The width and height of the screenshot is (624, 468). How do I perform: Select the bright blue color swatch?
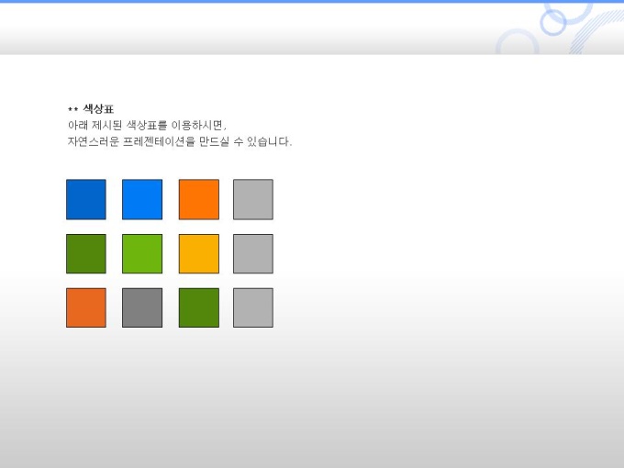(x=142, y=199)
